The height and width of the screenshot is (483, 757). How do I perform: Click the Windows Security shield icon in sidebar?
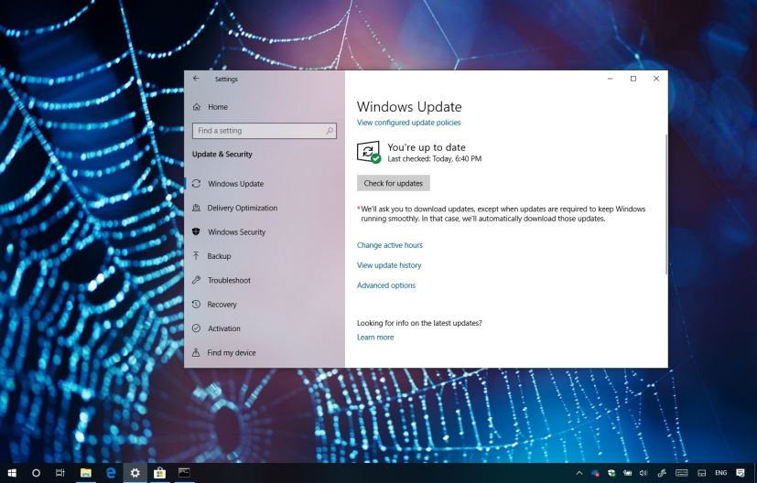click(x=196, y=231)
